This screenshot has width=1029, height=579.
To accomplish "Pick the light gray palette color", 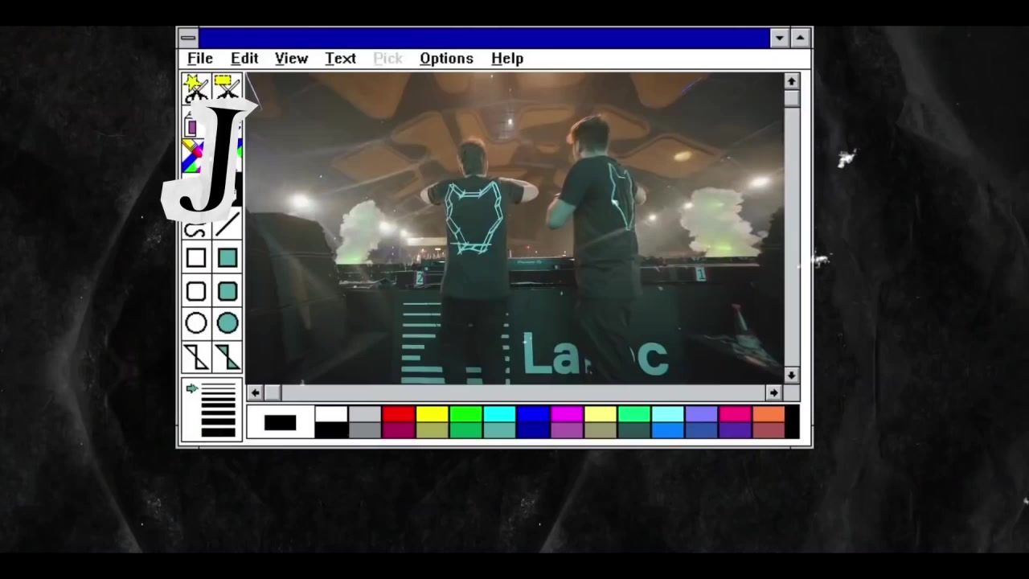I will pyautogui.click(x=364, y=414).
